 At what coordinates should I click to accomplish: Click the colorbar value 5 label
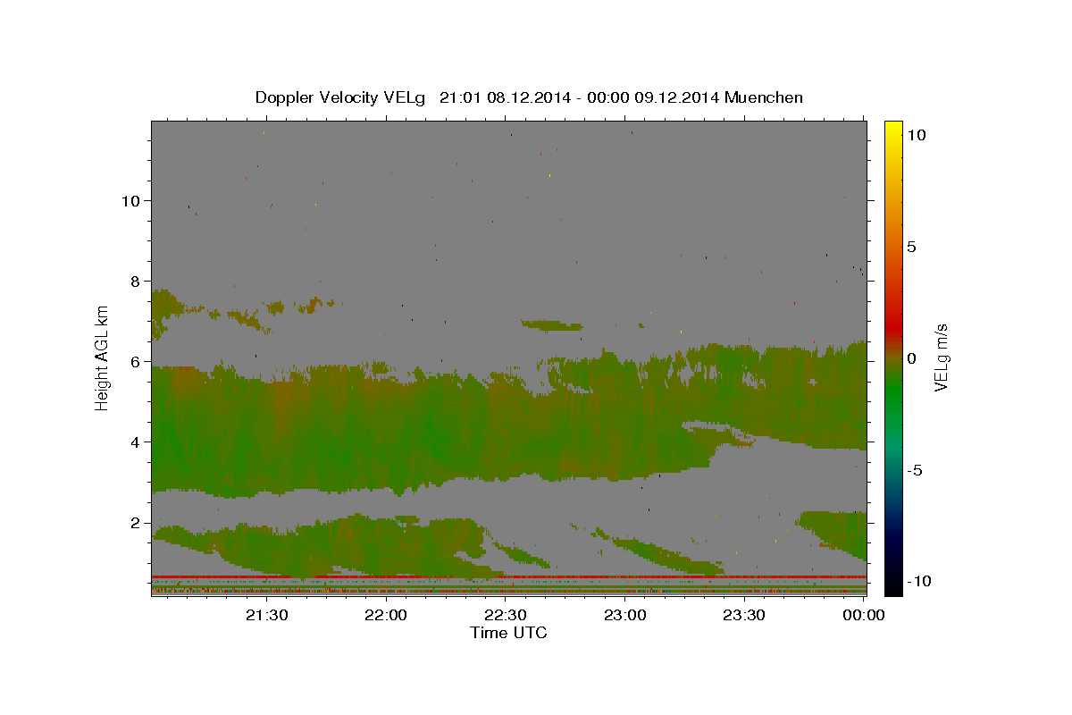click(x=911, y=247)
